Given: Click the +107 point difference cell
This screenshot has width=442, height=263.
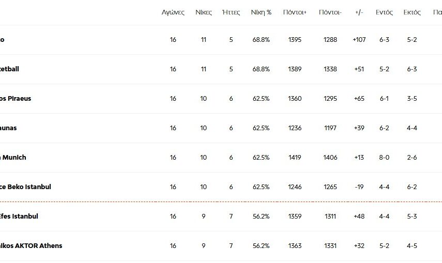Looking at the screenshot, I should [x=359, y=40].
